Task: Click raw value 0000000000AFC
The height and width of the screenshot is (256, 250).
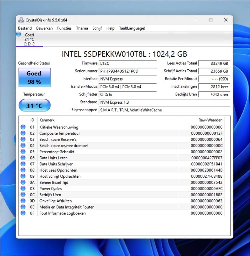Action: point(207,189)
